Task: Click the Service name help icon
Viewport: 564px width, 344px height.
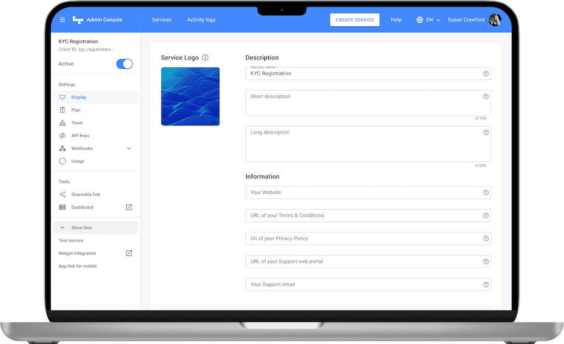Action: pyautogui.click(x=486, y=73)
